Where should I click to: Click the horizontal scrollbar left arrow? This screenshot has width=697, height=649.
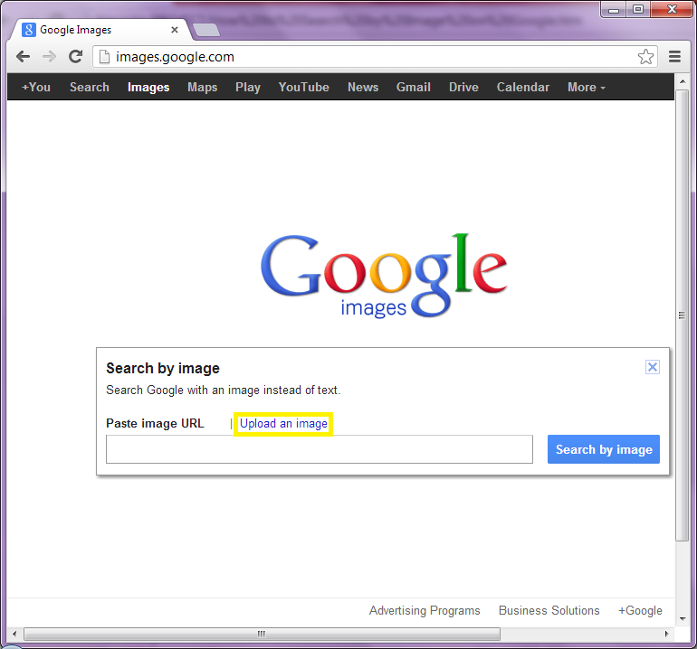14,634
